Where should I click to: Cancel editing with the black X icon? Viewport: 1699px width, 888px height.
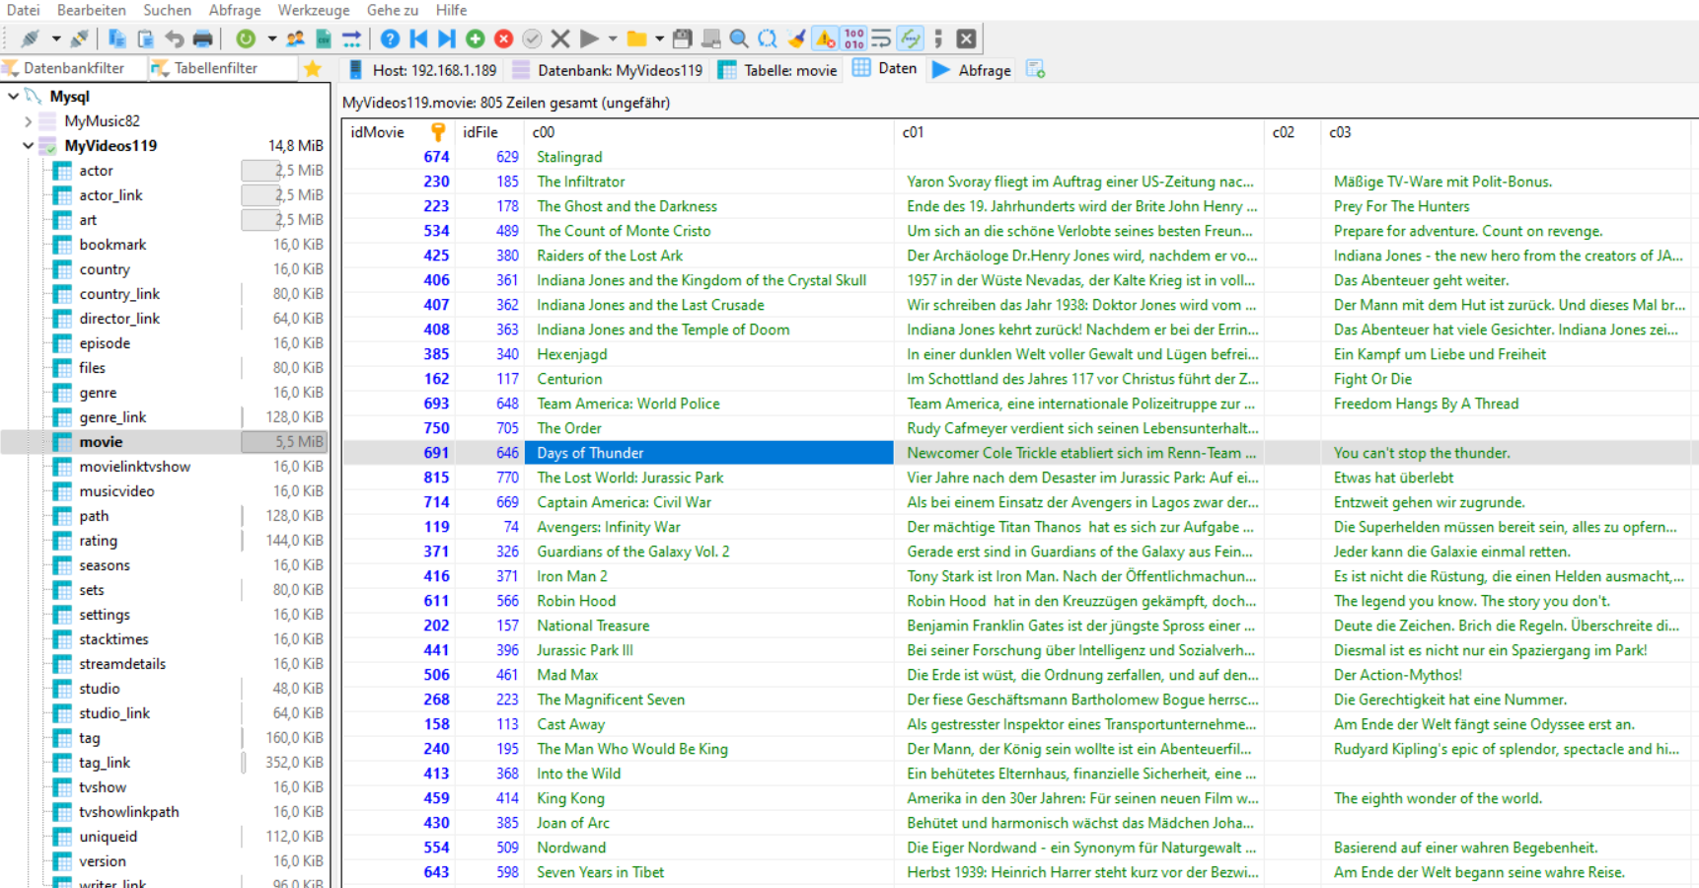coord(560,38)
